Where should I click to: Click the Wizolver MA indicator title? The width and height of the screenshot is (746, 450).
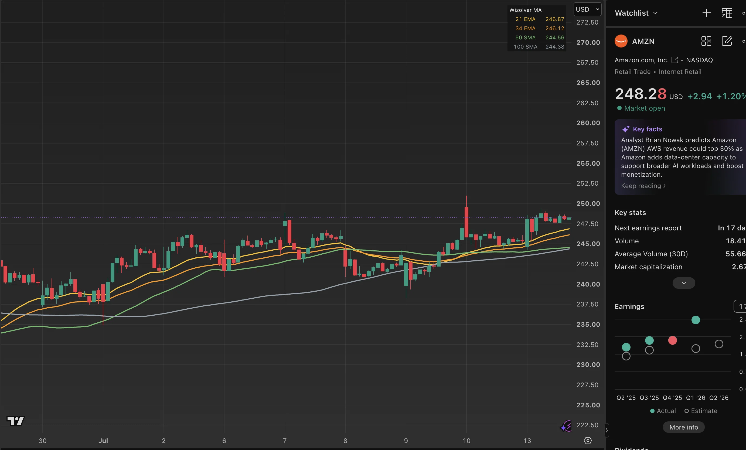(525, 10)
